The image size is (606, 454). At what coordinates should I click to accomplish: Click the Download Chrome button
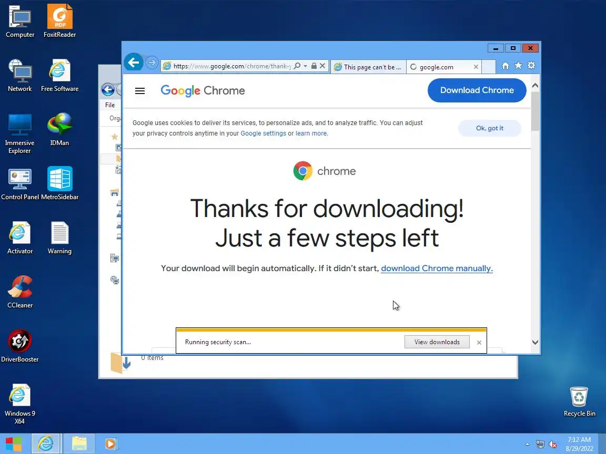pyautogui.click(x=477, y=90)
